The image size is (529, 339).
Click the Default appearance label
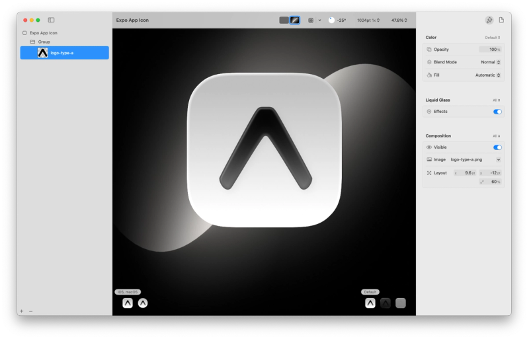tap(370, 292)
